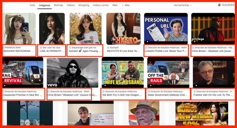Click play icon on RAIL REVIVAL video
Viewport: 237px width, 128px height.
pyautogui.click(x=5, y=85)
